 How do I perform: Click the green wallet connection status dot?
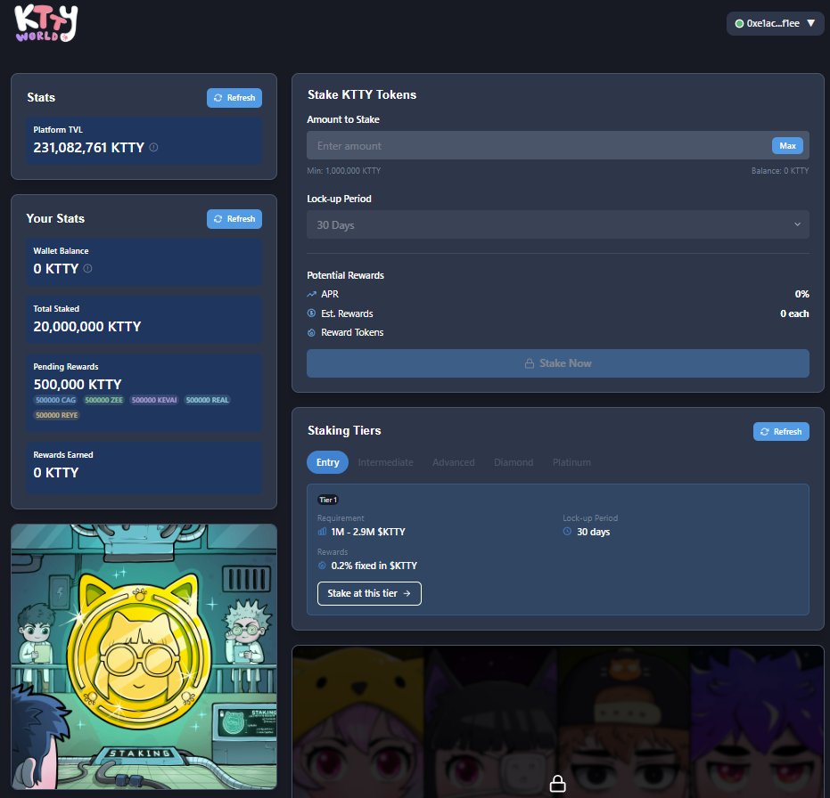pos(739,23)
